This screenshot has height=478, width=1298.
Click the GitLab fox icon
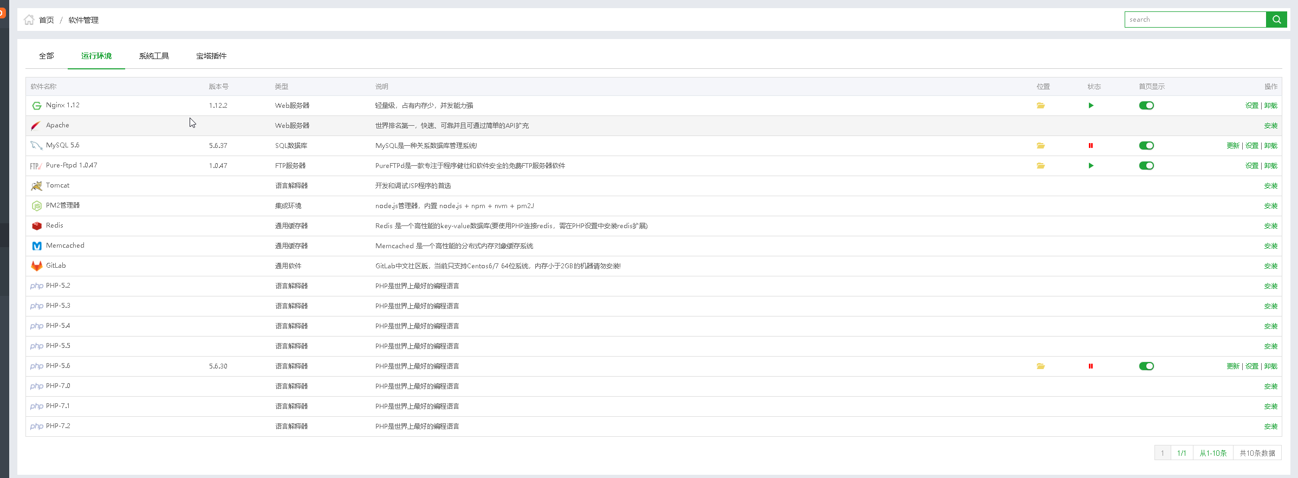click(x=36, y=266)
